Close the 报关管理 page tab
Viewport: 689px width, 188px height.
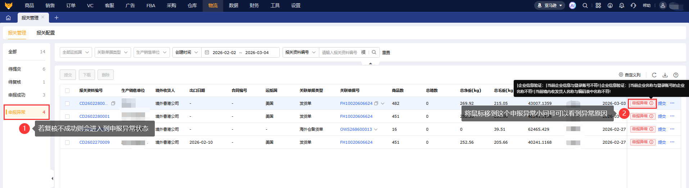click(43, 17)
